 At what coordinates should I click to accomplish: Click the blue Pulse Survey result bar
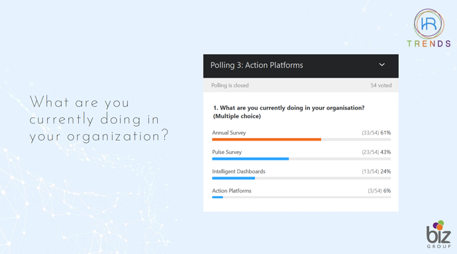tap(250, 159)
